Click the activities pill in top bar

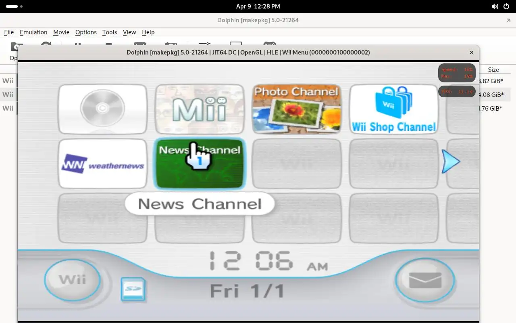click(15, 6)
